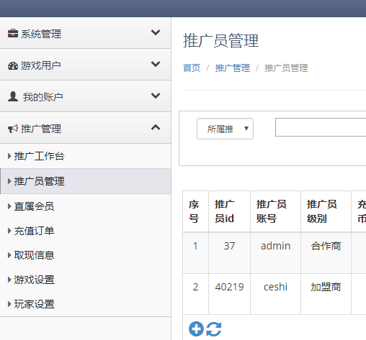Click the 推广管理 breadcrumb link
Image resolution: width=366 pixels, height=340 pixels.
point(233,68)
